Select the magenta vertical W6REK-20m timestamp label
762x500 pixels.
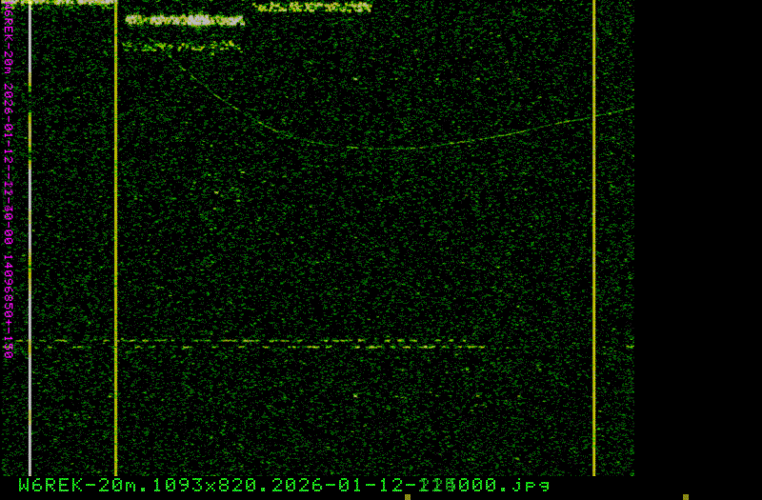(x=9, y=179)
